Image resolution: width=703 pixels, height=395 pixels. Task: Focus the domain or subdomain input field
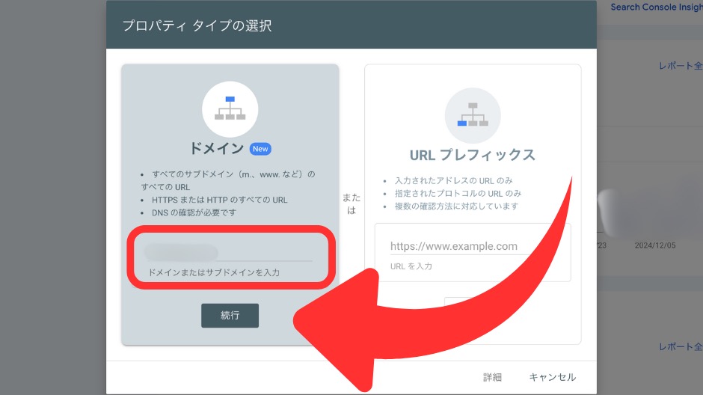[x=229, y=253]
